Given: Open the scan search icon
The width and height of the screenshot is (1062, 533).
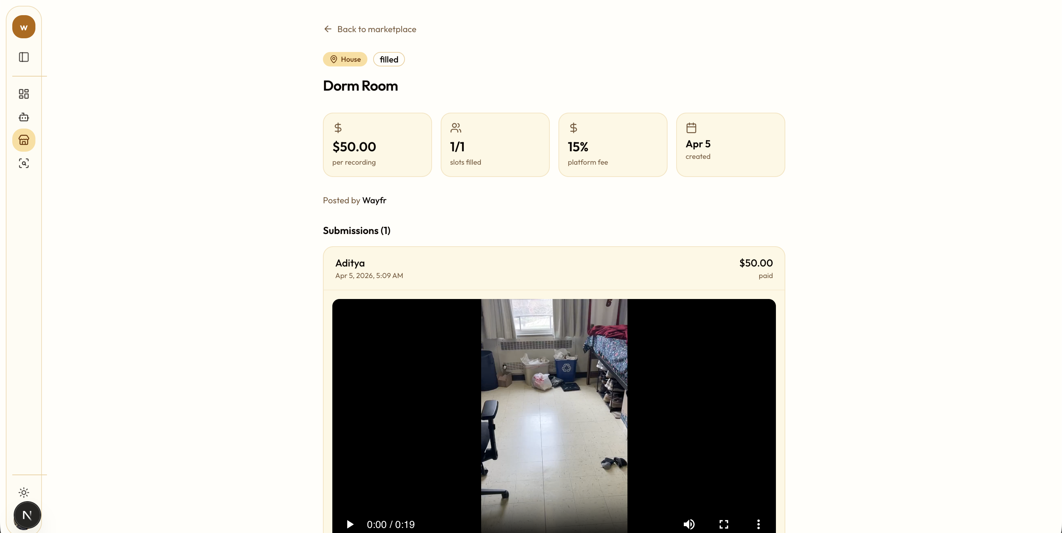Looking at the screenshot, I should pos(23,163).
